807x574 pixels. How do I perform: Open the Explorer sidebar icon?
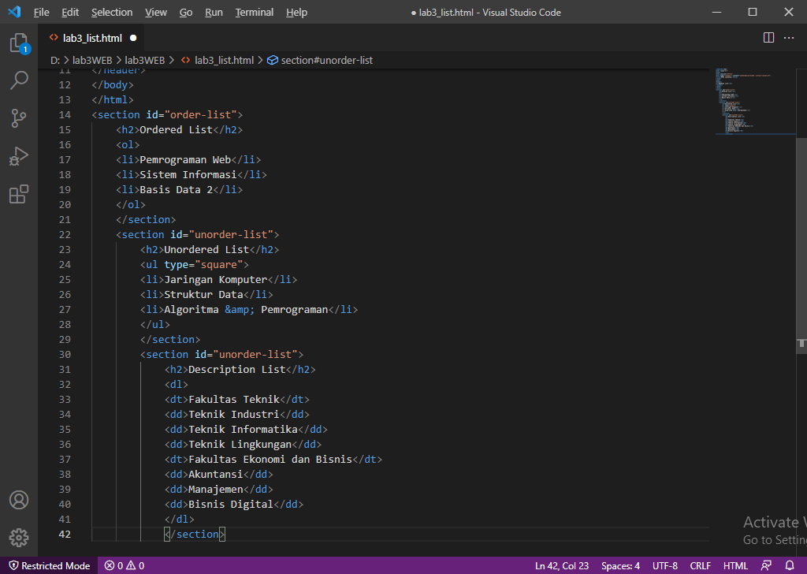pyautogui.click(x=19, y=43)
